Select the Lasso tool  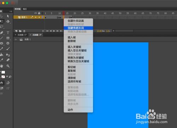click(x=1, y=27)
